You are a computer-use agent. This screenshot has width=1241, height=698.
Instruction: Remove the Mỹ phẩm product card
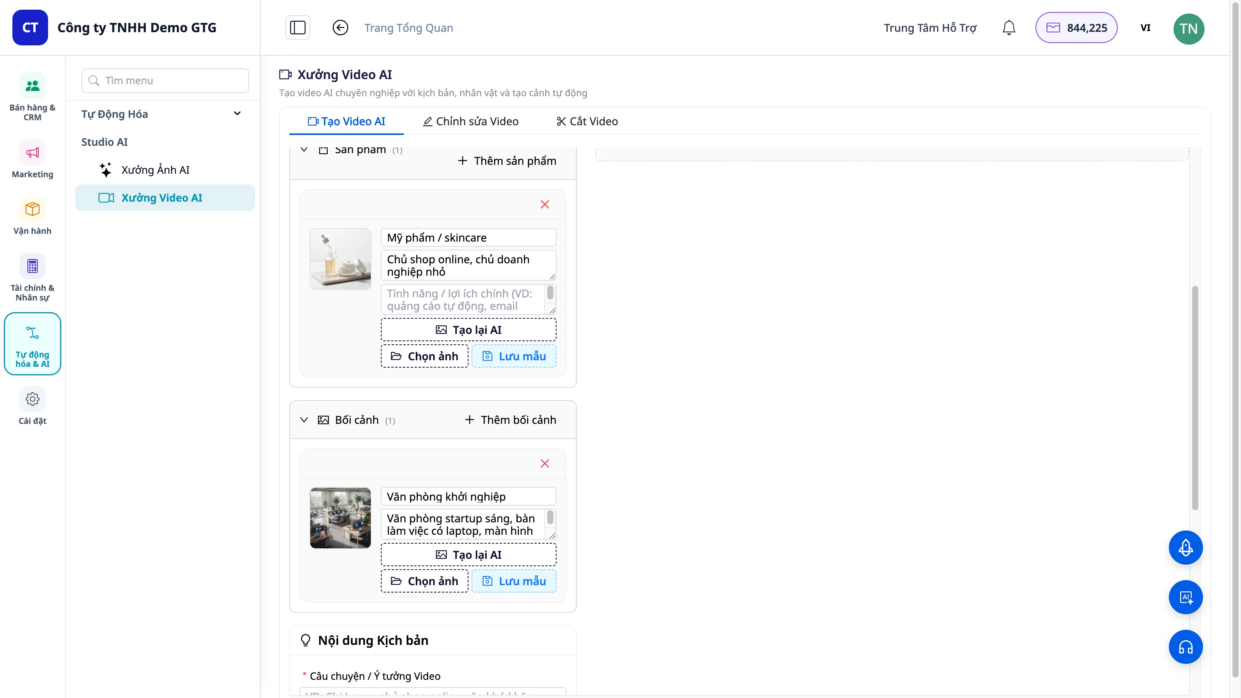point(545,204)
